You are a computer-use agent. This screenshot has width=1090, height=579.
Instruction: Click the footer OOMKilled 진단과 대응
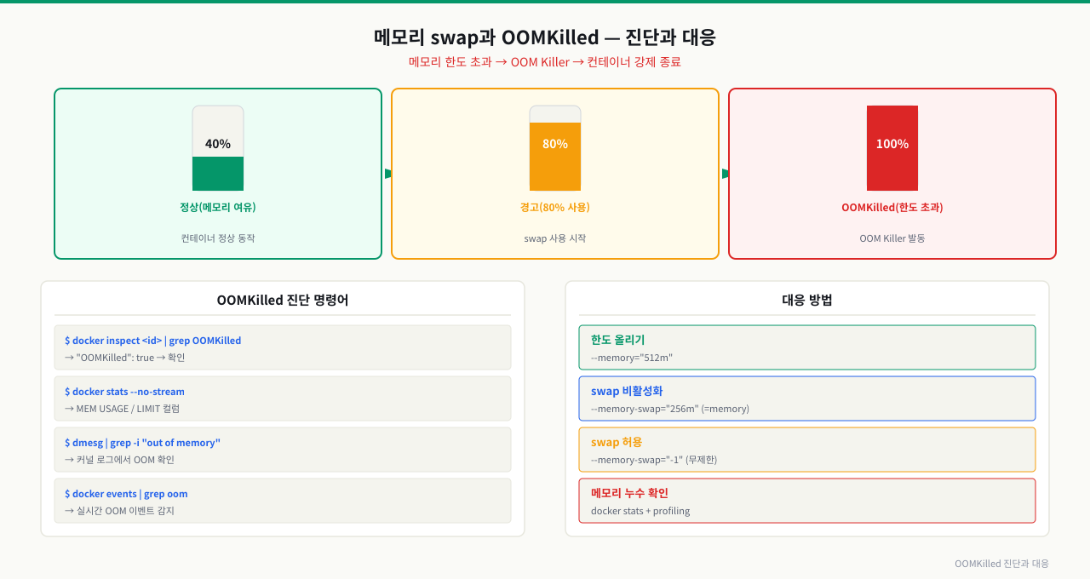tap(1001, 564)
